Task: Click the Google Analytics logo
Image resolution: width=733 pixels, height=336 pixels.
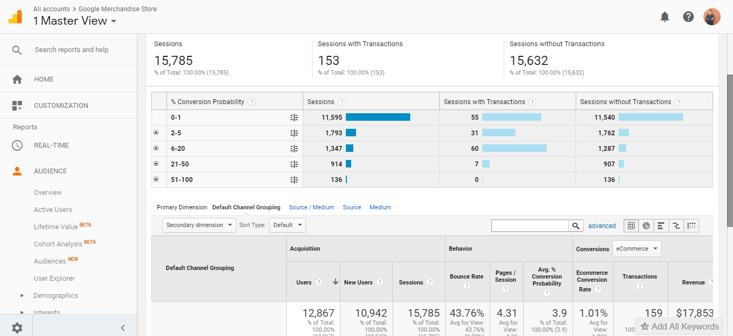Action: pos(14,16)
